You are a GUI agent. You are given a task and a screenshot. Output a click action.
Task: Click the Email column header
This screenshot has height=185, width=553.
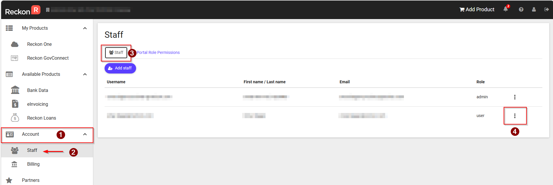click(x=345, y=82)
